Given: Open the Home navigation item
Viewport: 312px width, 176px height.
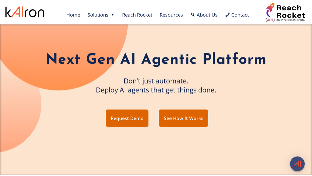Looking at the screenshot, I should pos(73,15).
